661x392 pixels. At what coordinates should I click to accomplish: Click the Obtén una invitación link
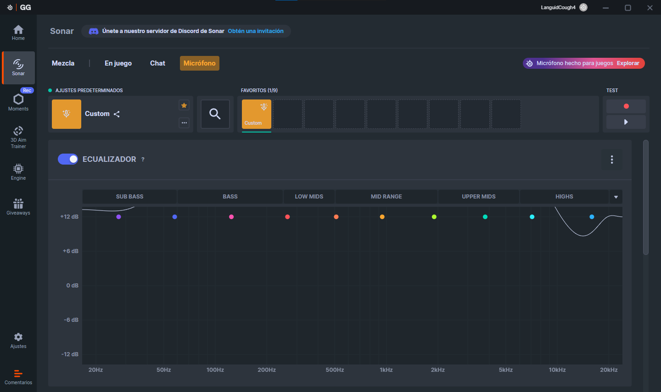(256, 31)
